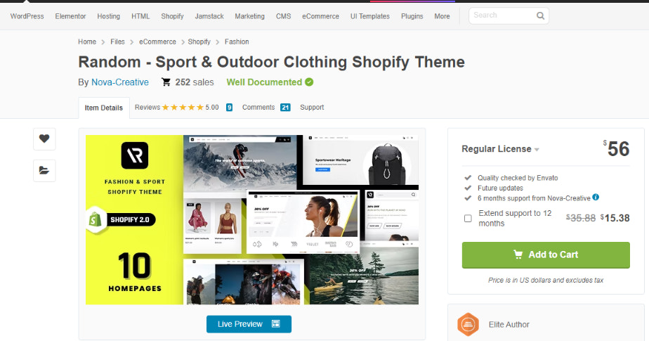
Task: Switch to the Comments tab
Action: (x=258, y=108)
